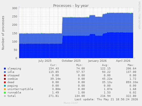Click total current value 271.81

[x=54, y=96]
